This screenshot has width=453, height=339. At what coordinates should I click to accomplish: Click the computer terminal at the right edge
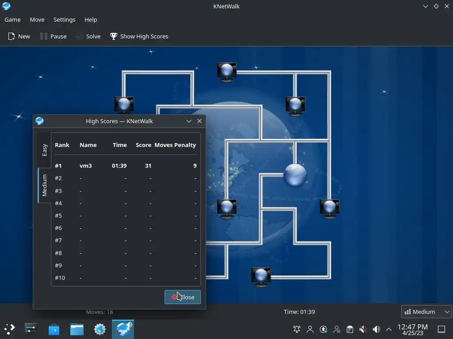coord(329,209)
